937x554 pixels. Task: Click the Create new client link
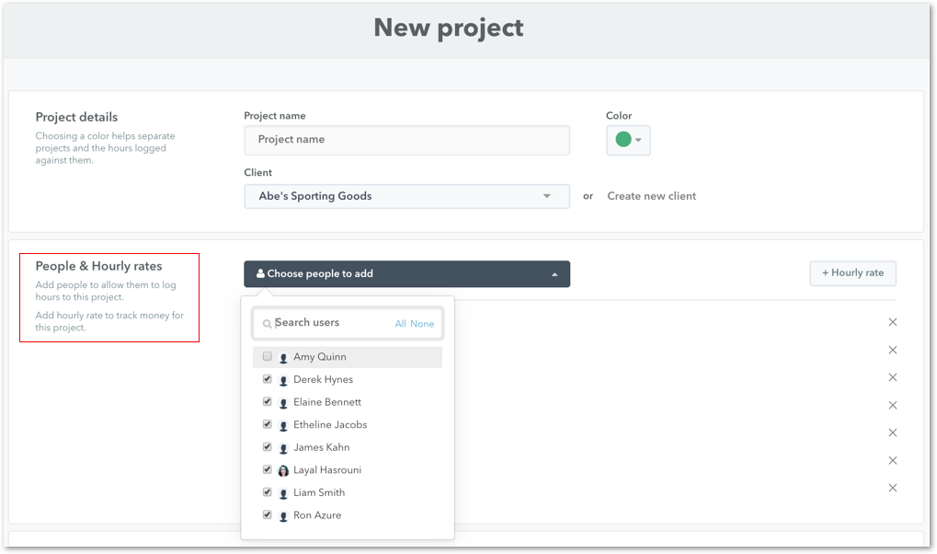point(651,196)
